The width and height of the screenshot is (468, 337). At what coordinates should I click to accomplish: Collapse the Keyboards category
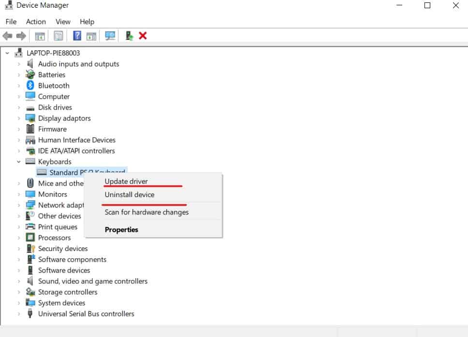click(19, 161)
